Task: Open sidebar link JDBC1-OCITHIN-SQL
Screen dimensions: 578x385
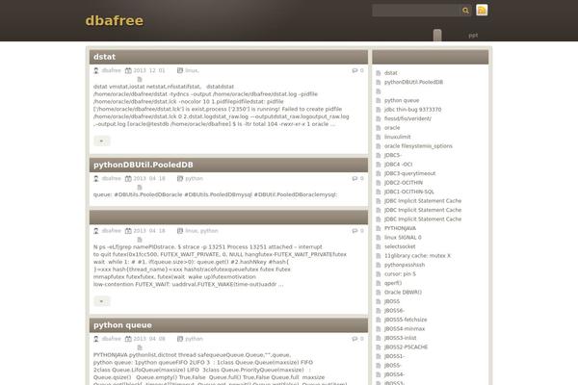Action: 408,192
